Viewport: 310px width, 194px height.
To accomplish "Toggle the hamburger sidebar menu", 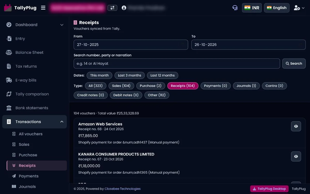I will (43, 8).
